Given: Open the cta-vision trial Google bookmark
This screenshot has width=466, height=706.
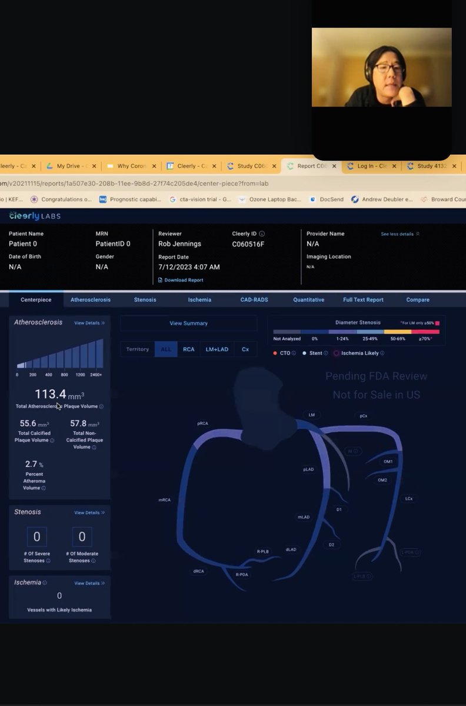Looking at the screenshot, I should pos(199,199).
